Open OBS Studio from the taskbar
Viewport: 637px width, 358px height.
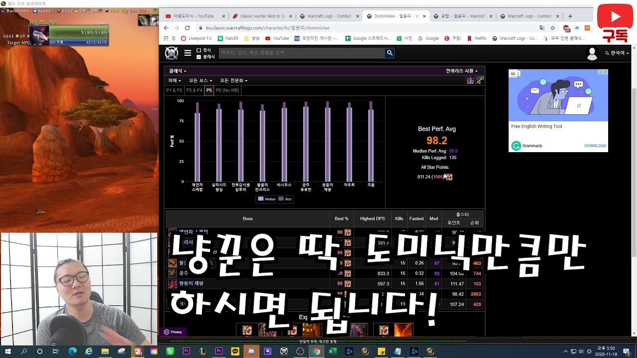point(300,351)
